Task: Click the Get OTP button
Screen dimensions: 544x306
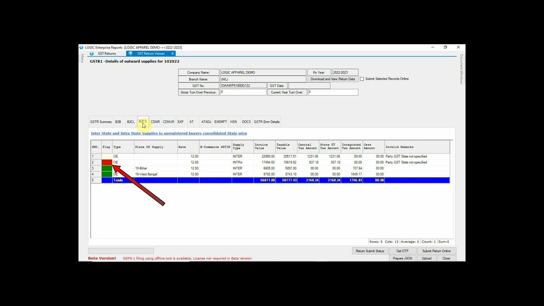Action: coord(402,251)
